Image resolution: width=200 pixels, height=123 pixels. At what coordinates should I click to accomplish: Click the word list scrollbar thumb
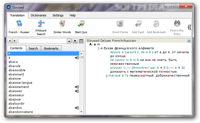coord(81,57)
